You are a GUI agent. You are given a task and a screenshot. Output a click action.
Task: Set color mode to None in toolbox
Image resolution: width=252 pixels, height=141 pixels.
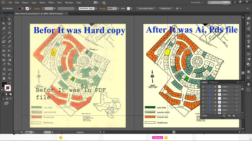coord(10,94)
